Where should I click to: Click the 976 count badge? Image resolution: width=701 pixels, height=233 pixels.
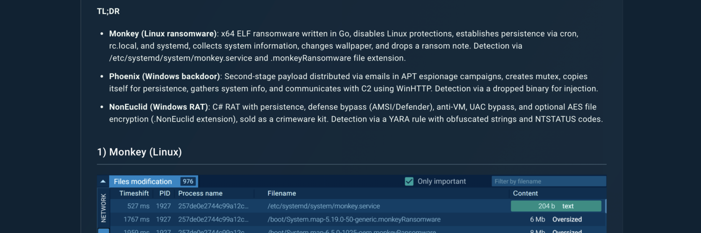[x=188, y=181]
